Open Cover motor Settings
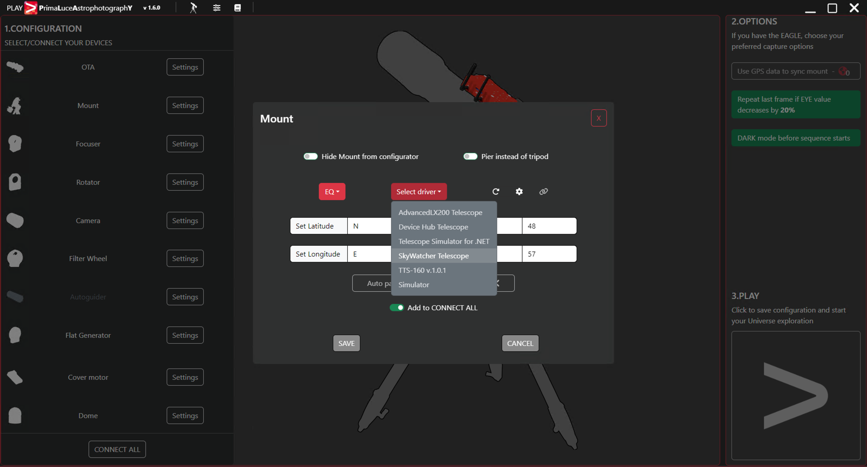Screen dimensions: 867x467 (x=185, y=377)
